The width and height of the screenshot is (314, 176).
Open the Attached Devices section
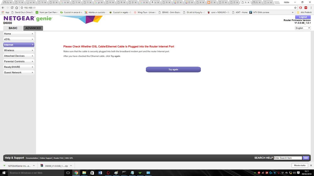coord(18,56)
